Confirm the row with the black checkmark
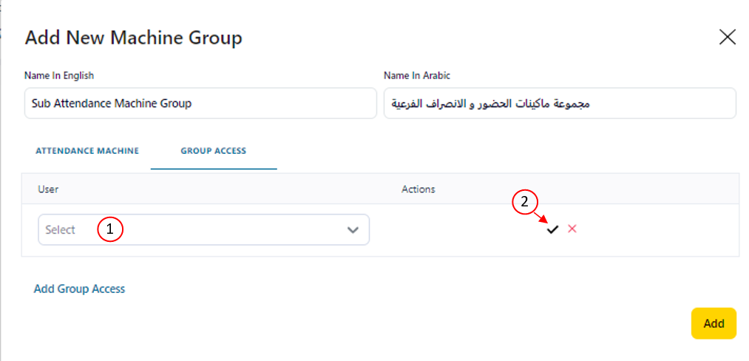Image resolution: width=749 pixels, height=361 pixels. (x=552, y=229)
